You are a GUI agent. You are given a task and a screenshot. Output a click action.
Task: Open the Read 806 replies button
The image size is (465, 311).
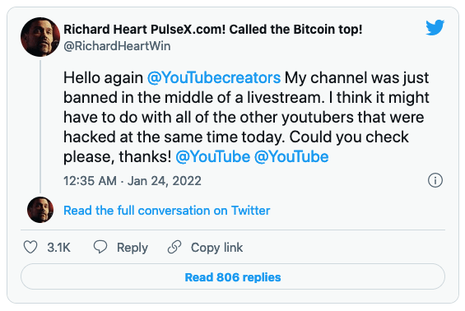point(233,276)
